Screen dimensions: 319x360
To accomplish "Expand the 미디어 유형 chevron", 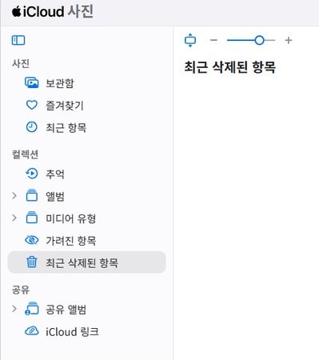I will coord(14,218).
